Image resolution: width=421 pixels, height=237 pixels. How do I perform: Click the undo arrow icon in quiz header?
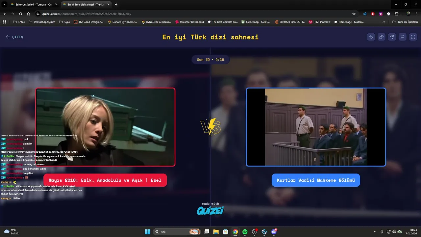[x=371, y=37]
